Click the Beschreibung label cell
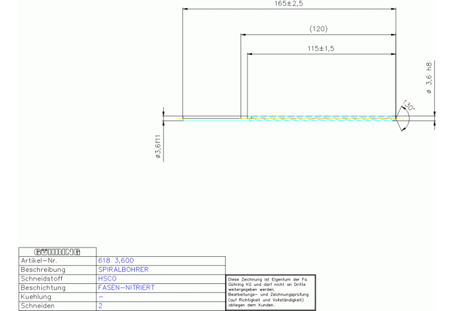 pos(57,269)
